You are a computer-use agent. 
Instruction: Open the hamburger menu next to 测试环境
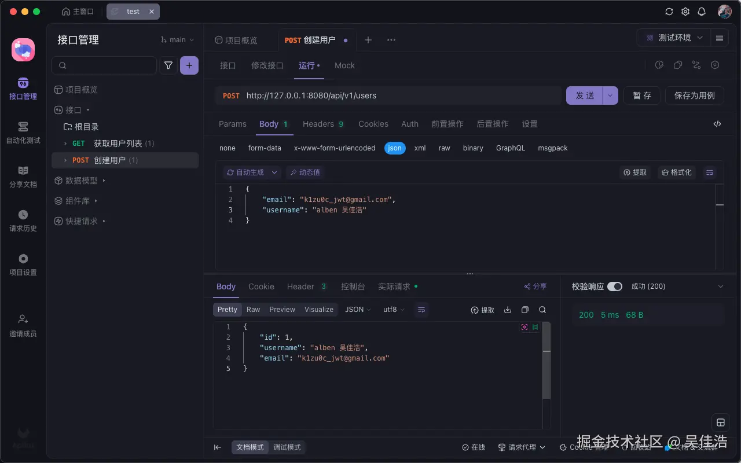click(x=720, y=38)
